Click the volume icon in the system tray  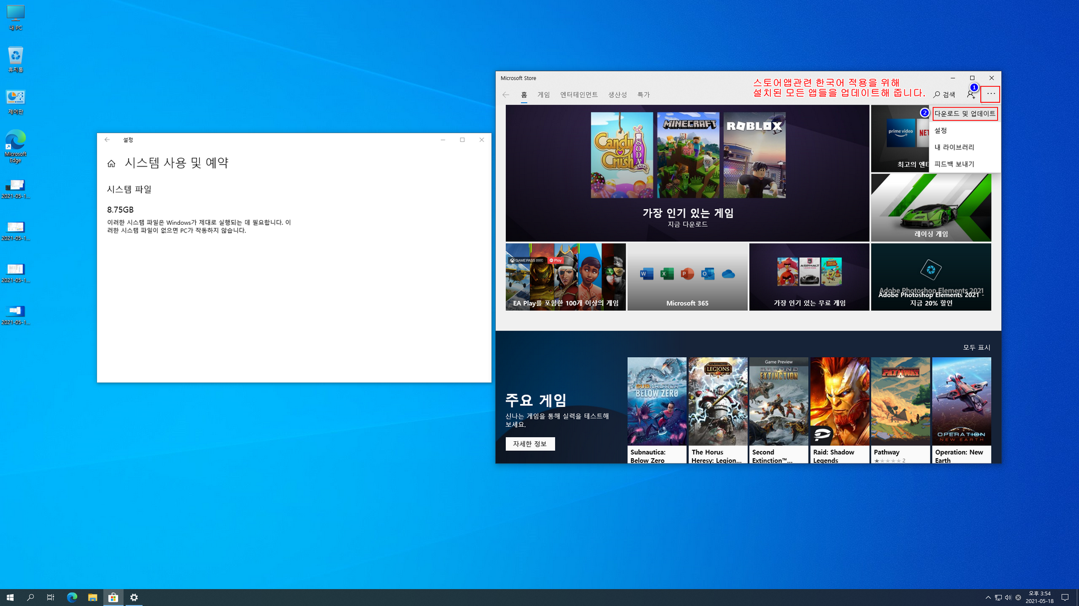point(1008,598)
